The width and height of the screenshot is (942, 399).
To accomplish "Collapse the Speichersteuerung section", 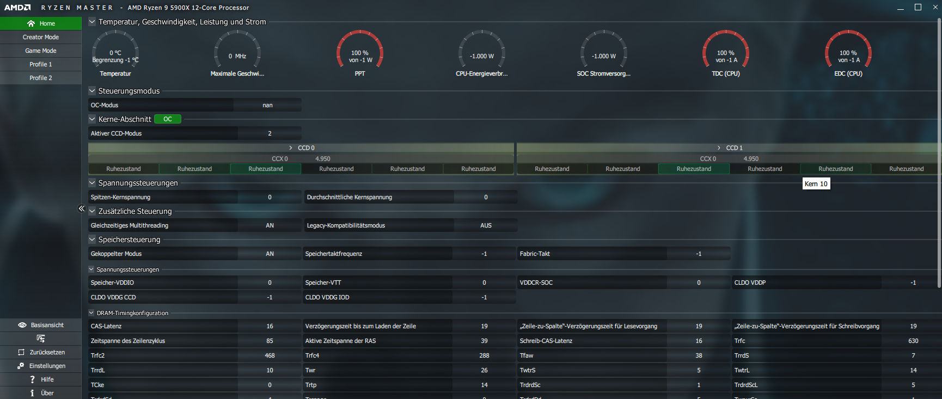I will [x=92, y=240].
